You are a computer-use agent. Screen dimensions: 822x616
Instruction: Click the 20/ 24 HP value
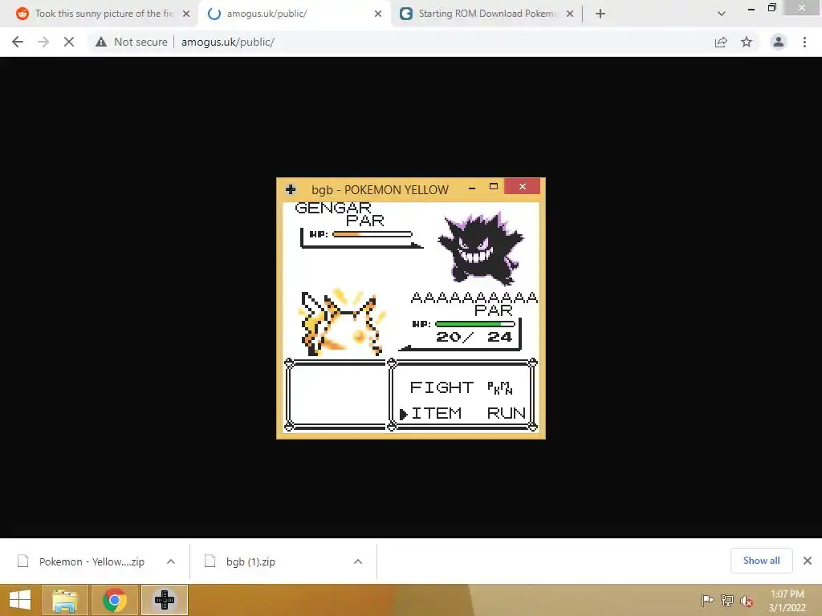474,337
